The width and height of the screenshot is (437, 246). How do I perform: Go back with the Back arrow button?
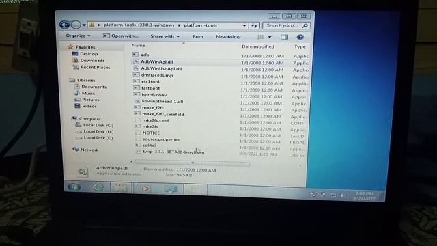(64, 25)
